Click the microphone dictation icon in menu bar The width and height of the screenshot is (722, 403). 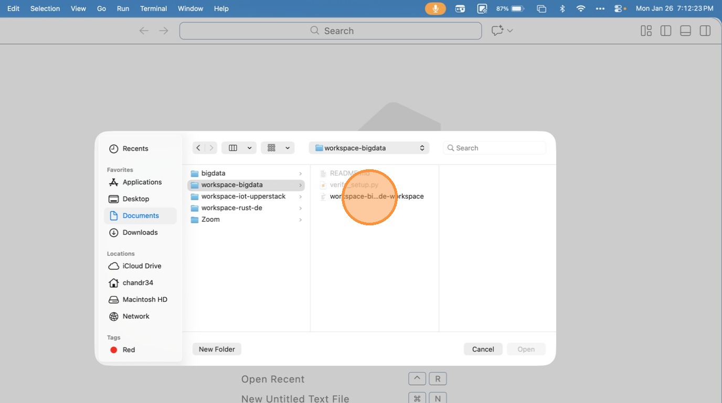436,8
